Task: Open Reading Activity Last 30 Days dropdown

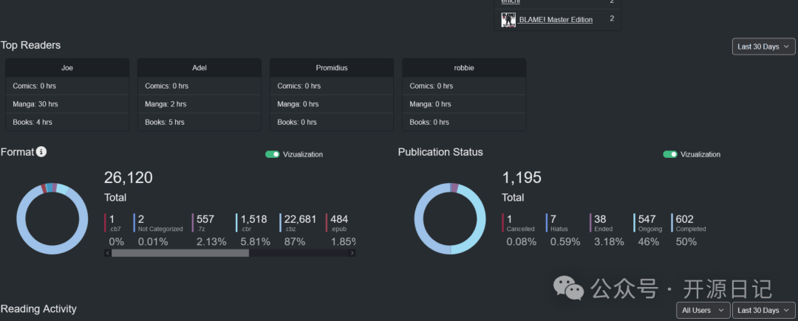Action: [764, 311]
